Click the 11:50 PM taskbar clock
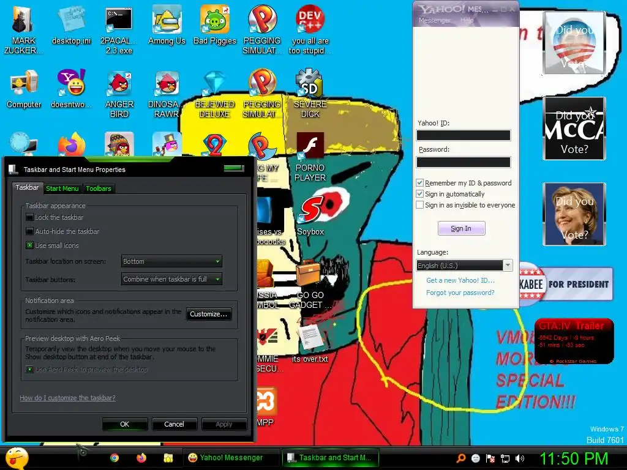Image resolution: width=627 pixels, height=470 pixels. pyautogui.click(x=573, y=458)
